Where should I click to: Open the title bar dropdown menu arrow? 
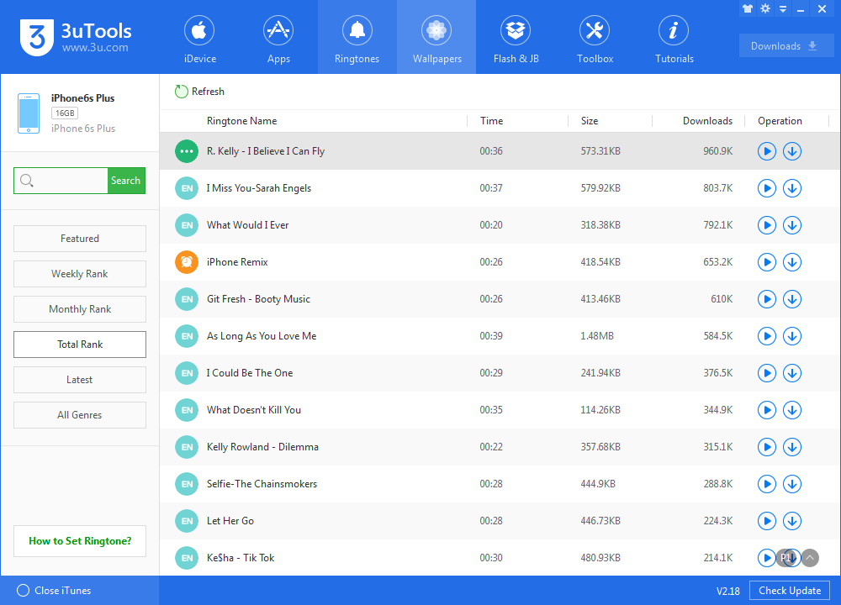pyautogui.click(x=783, y=8)
